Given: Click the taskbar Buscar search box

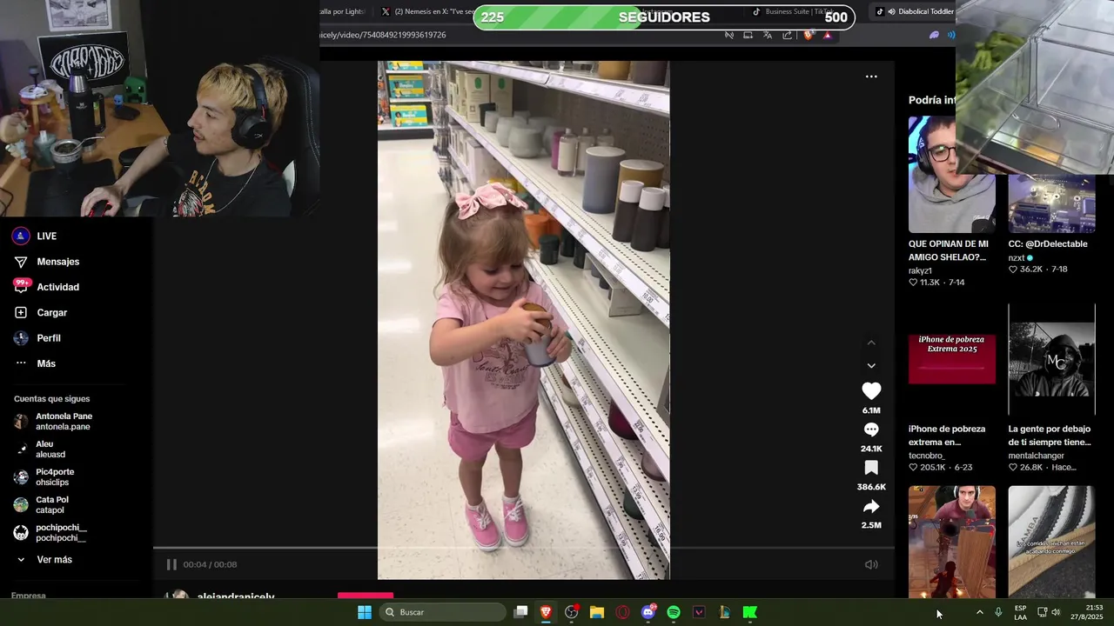Looking at the screenshot, I should (x=443, y=612).
